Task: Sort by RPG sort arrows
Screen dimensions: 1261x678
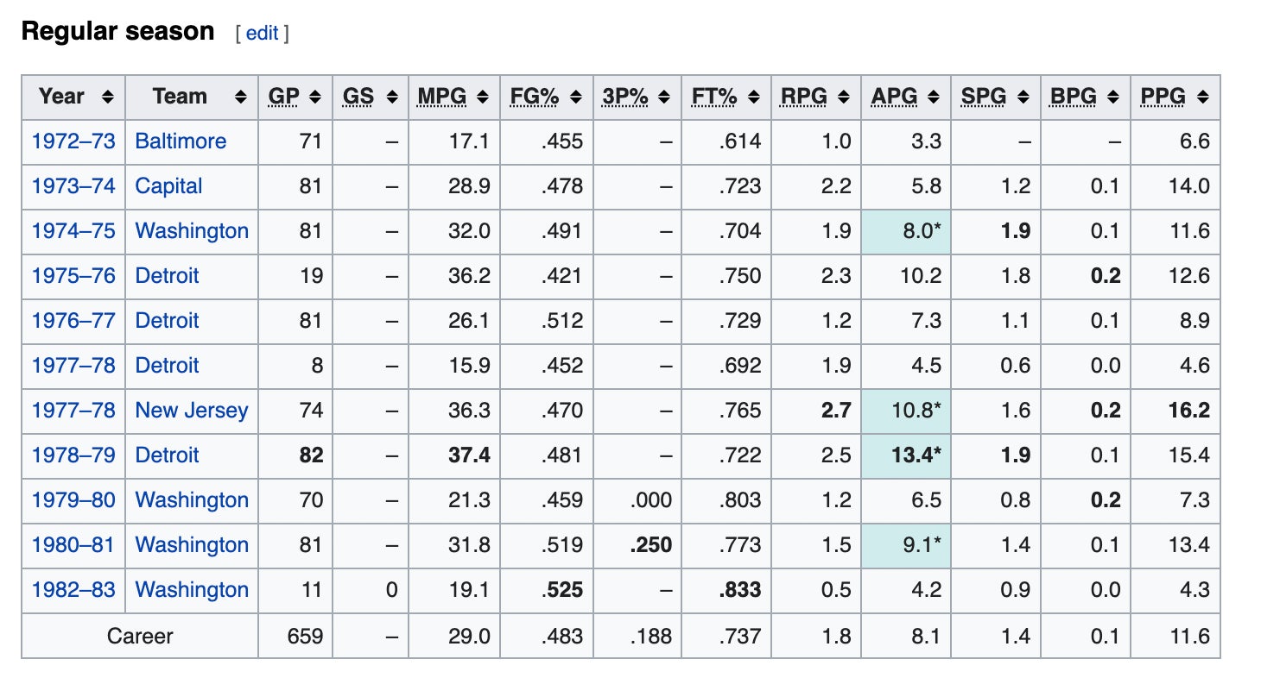Action: (843, 97)
